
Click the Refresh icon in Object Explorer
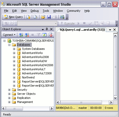click(44, 35)
